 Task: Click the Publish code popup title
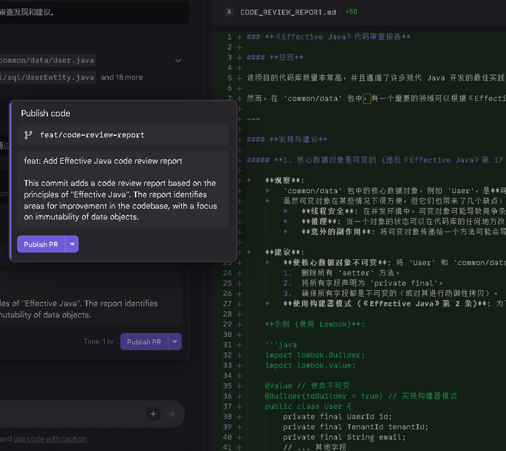pyautogui.click(x=46, y=113)
